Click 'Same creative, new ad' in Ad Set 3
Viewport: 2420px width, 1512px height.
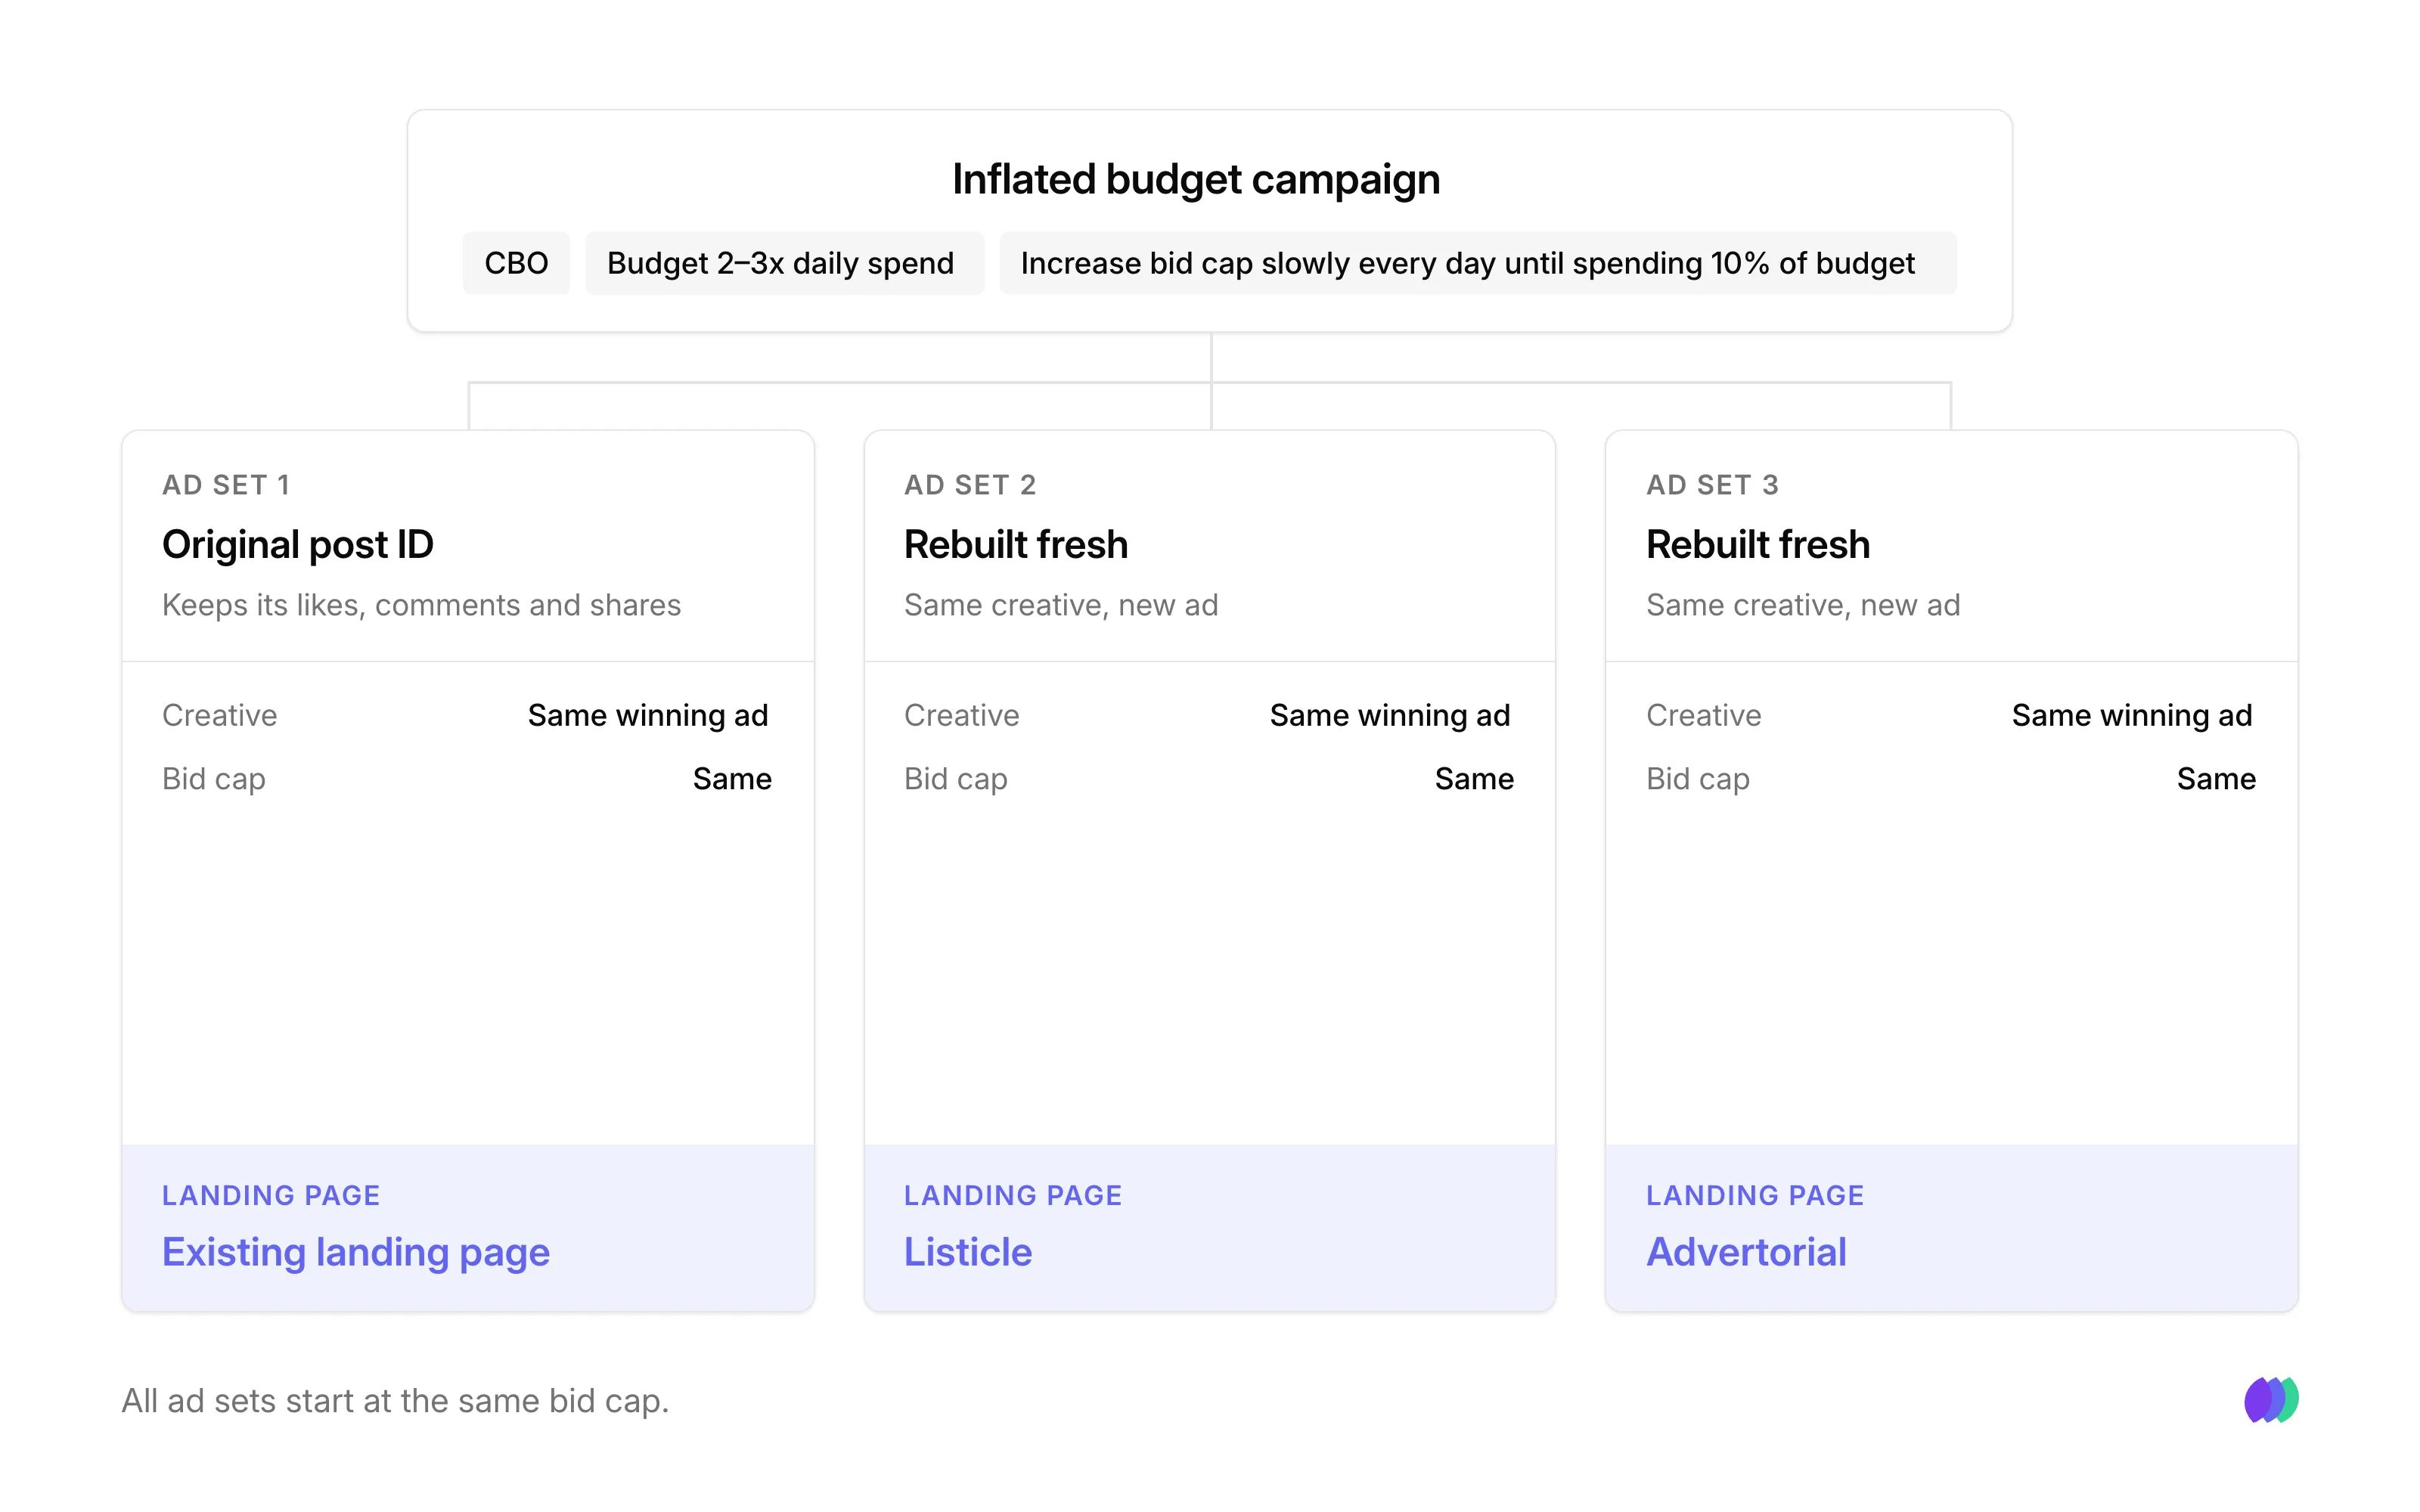1803,605
